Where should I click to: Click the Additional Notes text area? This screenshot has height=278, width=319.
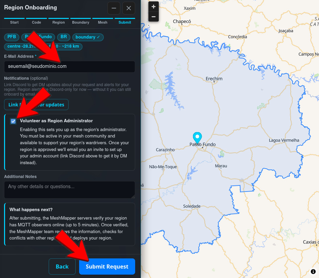tap(70, 190)
